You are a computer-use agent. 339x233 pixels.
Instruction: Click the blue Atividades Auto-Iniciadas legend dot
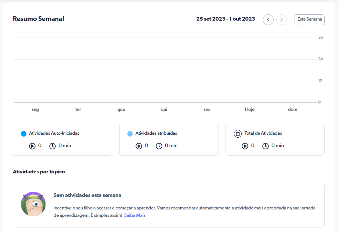[24, 134]
